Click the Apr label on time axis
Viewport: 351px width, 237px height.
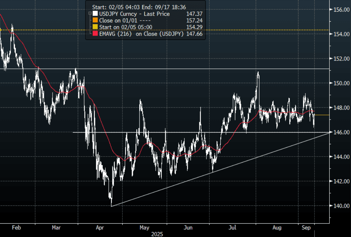click(100, 228)
